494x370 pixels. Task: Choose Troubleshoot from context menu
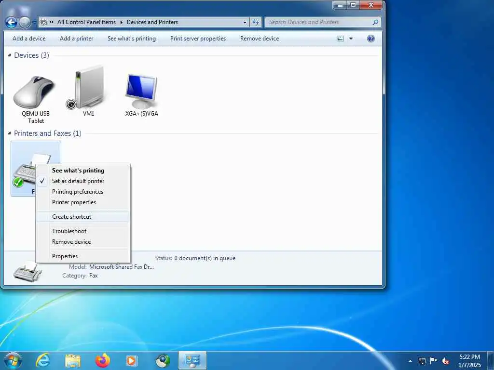click(82, 231)
